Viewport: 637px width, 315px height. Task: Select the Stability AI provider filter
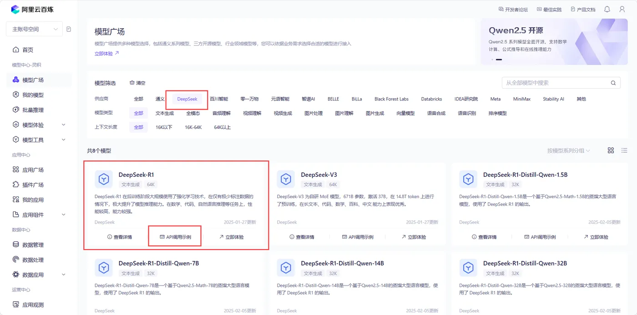click(x=553, y=99)
